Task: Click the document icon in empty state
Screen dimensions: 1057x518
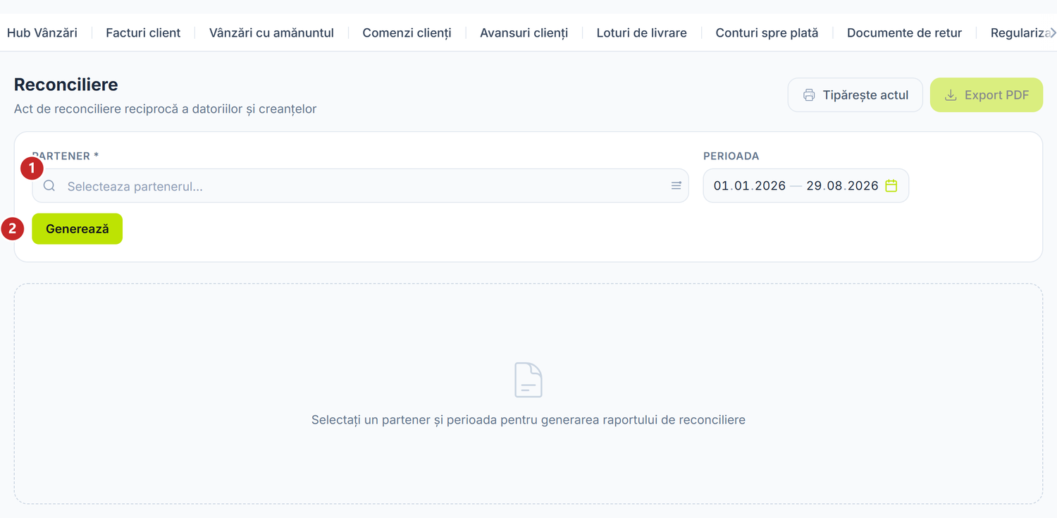Action: point(528,380)
